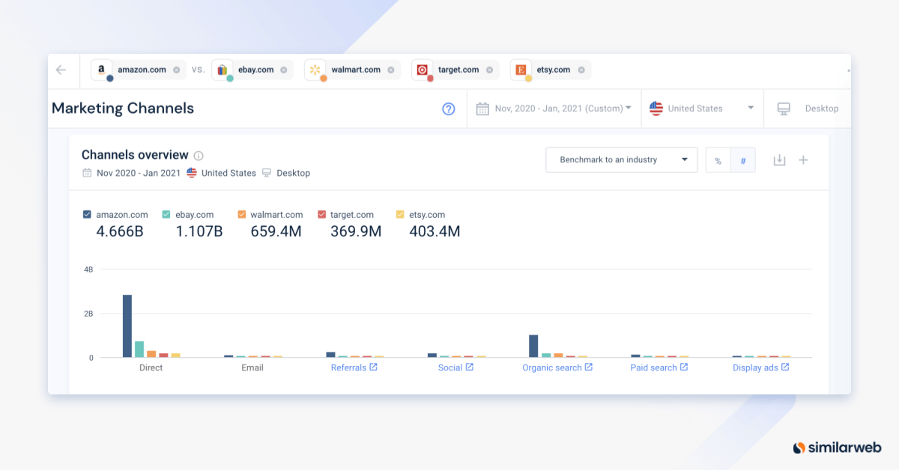
Task: Click the small flag icon in the chart subtitle
Action: [x=192, y=173]
